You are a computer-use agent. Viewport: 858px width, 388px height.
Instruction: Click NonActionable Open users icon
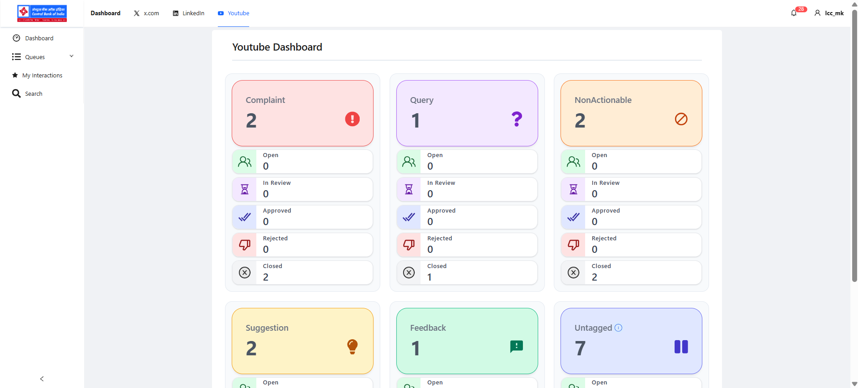pos(573,162)
